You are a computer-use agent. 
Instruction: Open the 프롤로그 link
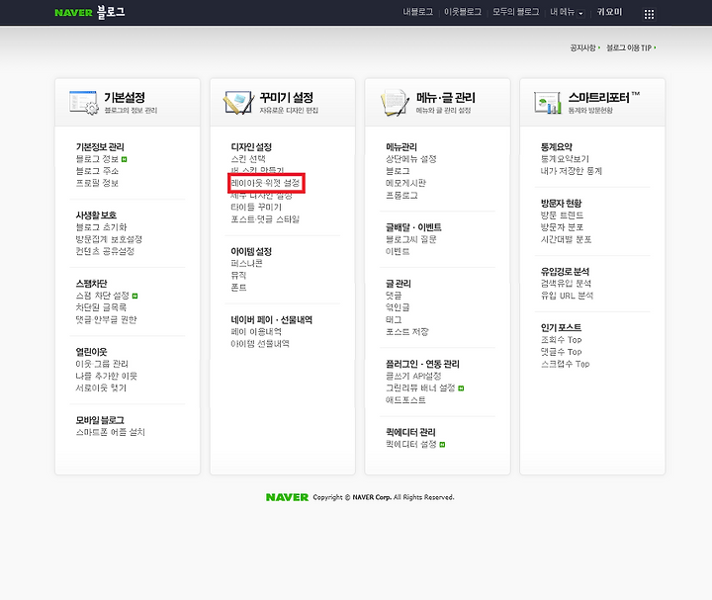(x=401, y=196)
